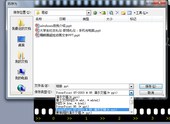This screenshot has height=124, width=170.
Task: Choose 单个文件网页 (*.mht; *.mhtml) type
Action: [92, 100]
